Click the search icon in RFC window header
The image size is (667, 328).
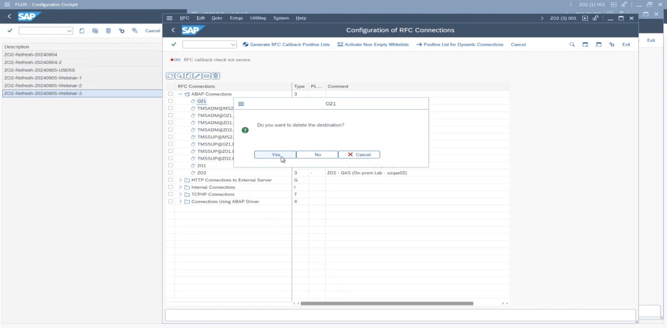[x=572, y=45]
